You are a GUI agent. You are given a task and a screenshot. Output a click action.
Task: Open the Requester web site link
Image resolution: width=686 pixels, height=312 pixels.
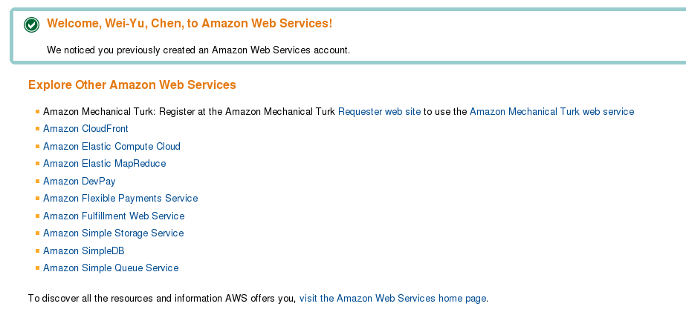click(379, 111)
